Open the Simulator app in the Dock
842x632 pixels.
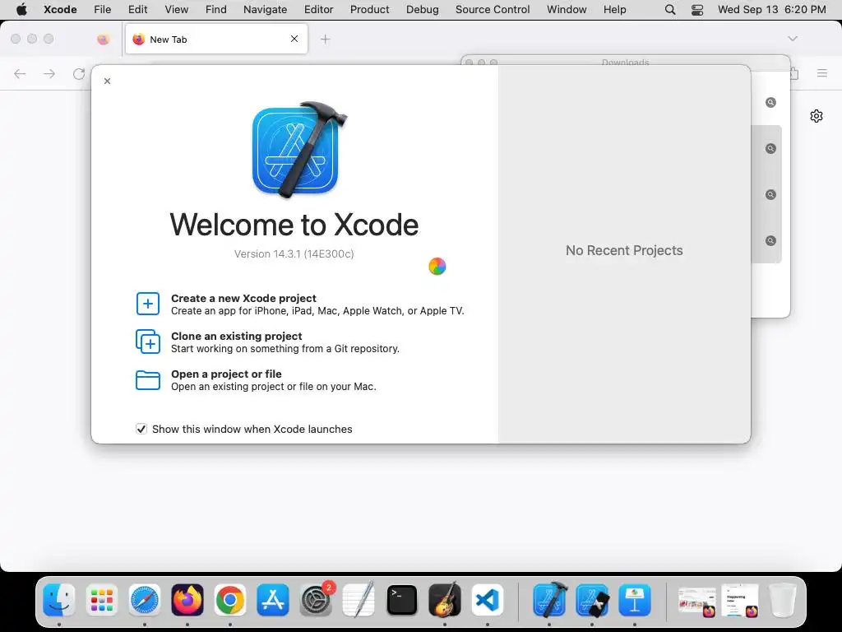[x=592, y=600]
